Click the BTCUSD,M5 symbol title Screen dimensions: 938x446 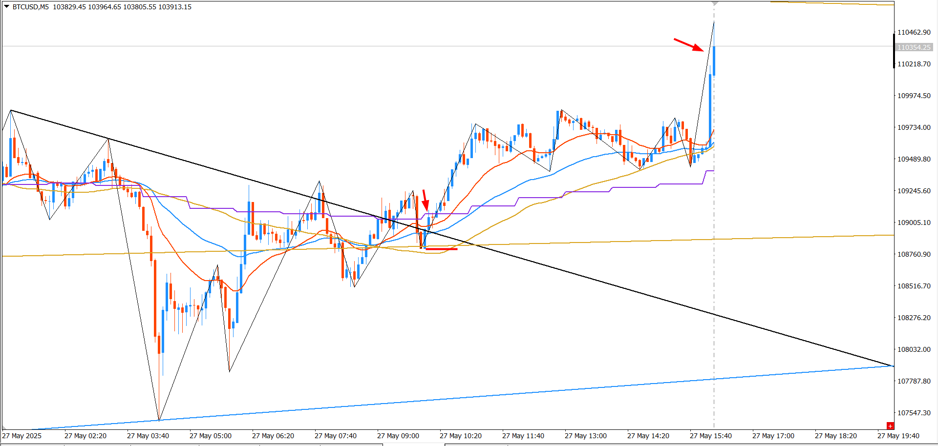tap(30, 7)
